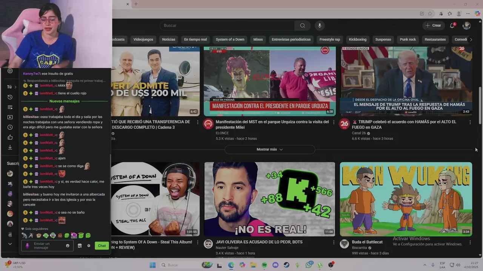Screen dimensions: 483x271
Task: Jump to new chat messages via Nuevos mensajes
Action: pos(65,101)
